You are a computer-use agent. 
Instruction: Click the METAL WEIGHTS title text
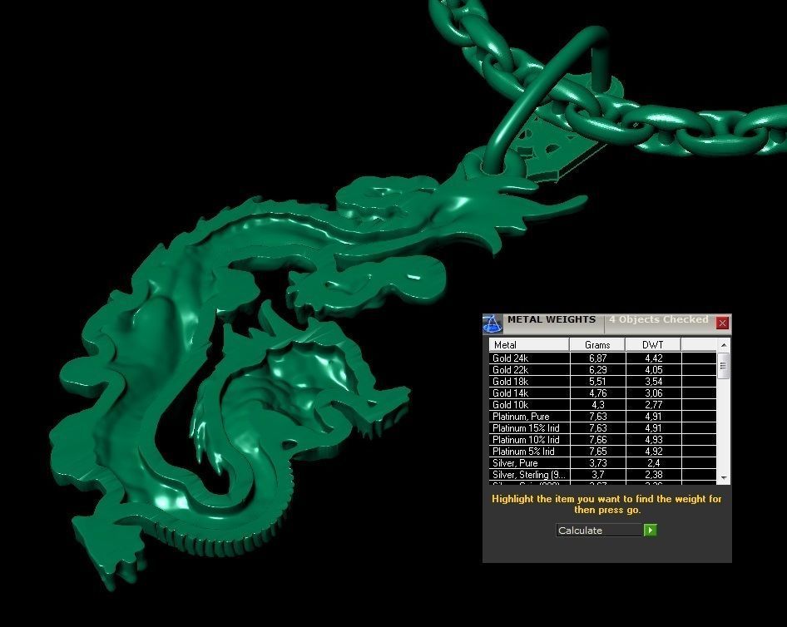[551, 319]
